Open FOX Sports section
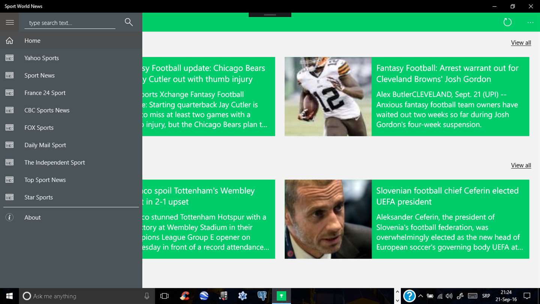 pyautogui.click(x=71, y=128)
